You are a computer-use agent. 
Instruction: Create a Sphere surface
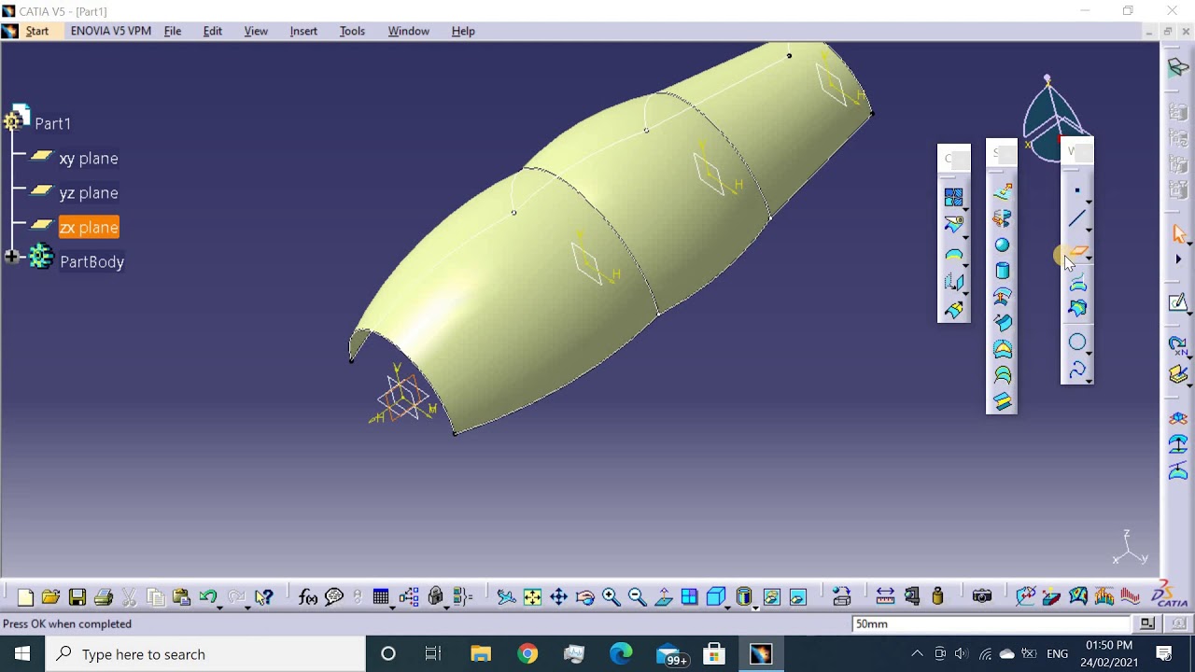(x=1002, y=245)
